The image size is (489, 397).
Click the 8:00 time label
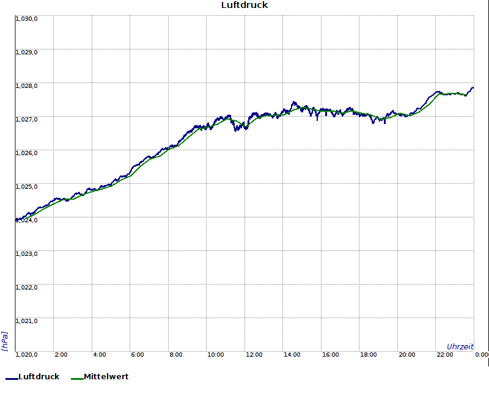point(176,355)
